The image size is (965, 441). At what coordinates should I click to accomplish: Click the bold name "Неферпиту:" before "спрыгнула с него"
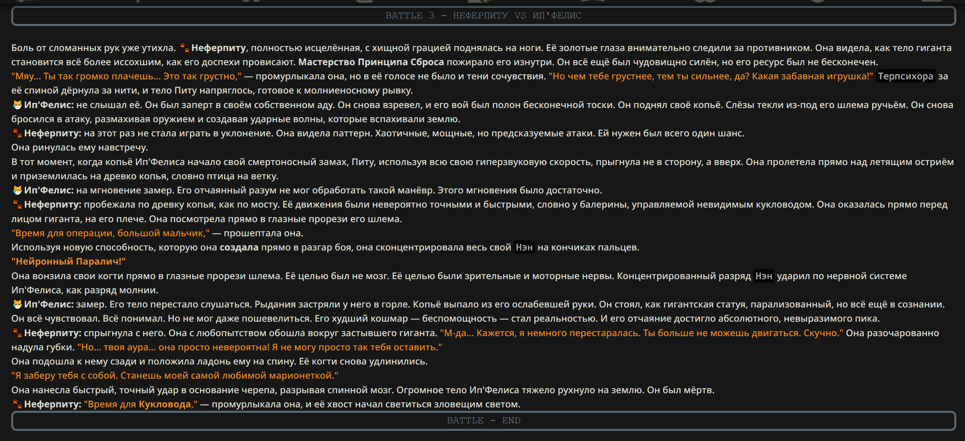click(x=52, y=333)
